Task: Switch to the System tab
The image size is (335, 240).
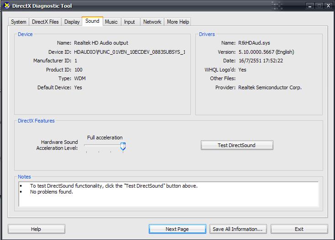Action: point(19,22)
